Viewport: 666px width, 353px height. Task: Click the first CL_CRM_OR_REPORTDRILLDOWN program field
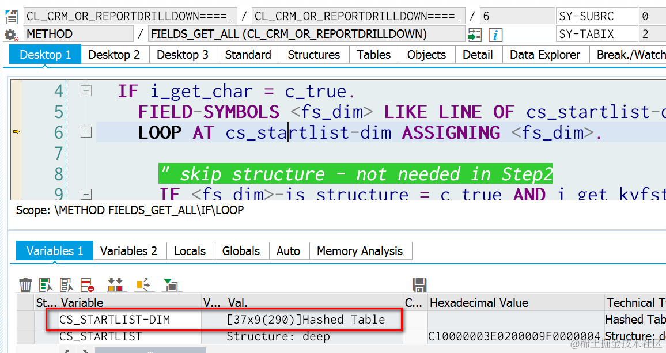coord(130,16)
